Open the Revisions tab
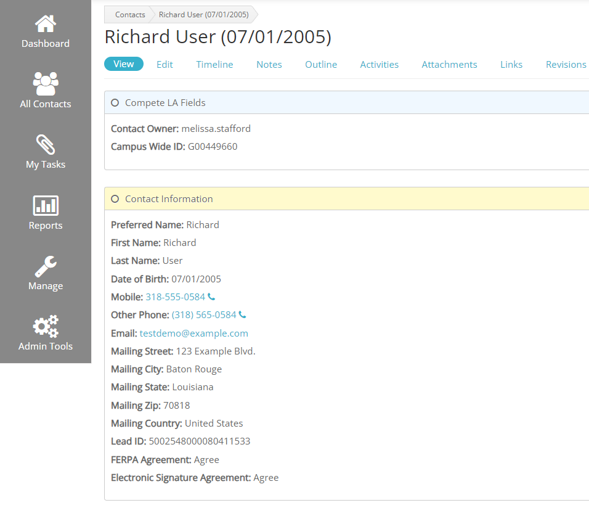Screen dimensions: 589x508 566,64
